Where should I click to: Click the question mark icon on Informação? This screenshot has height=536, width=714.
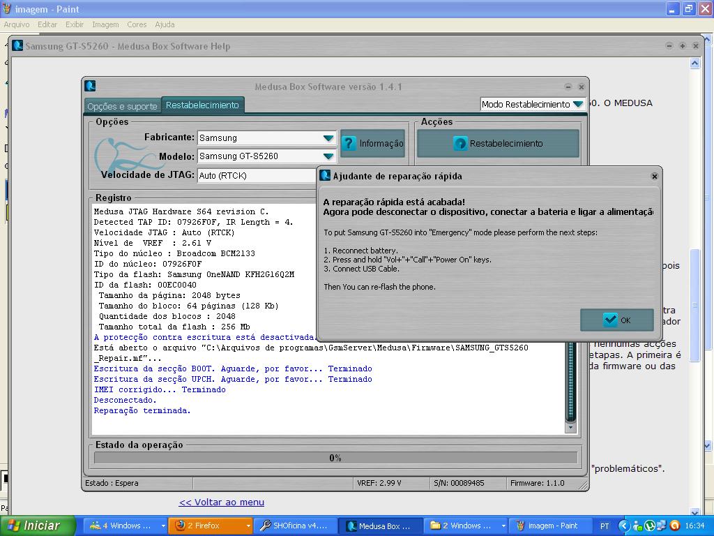pos(349,143)
